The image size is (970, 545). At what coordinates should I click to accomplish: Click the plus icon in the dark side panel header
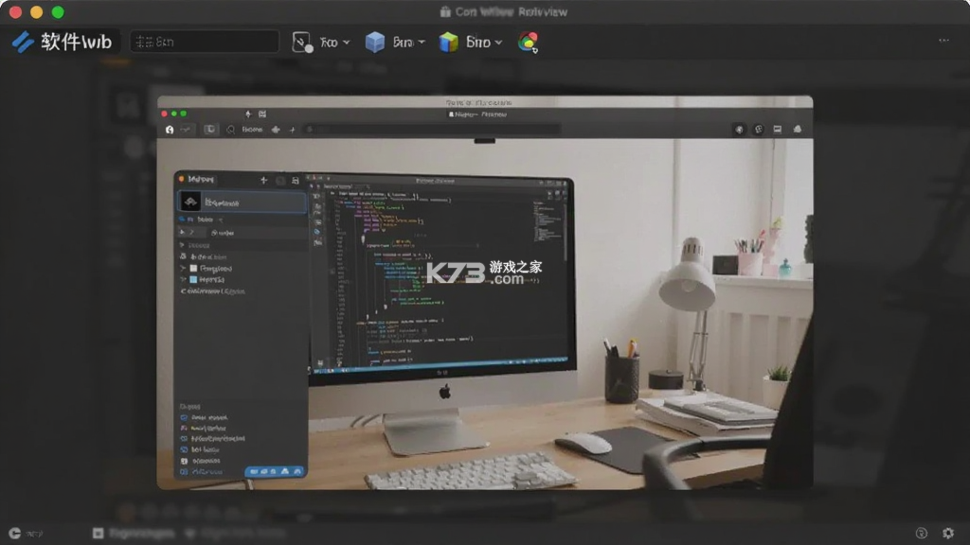pos(263,180)
